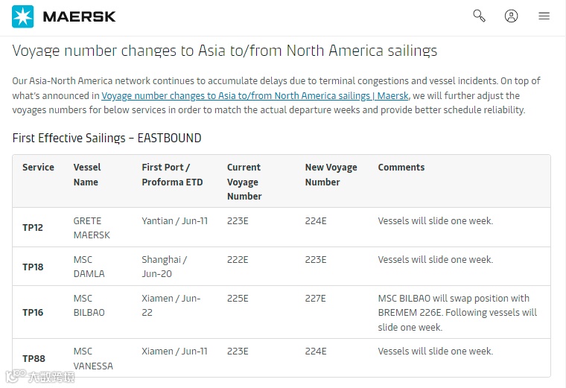Click the First Effective Sailings – EASTBOUND heading
Screen dimensions: 566x388
point(106,139)
